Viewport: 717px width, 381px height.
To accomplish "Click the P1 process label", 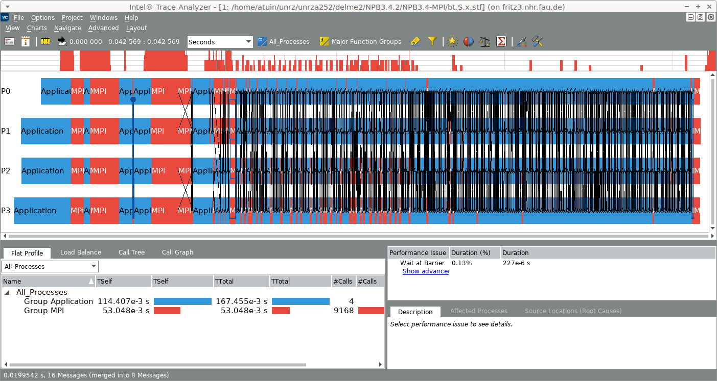I will 6,131.
